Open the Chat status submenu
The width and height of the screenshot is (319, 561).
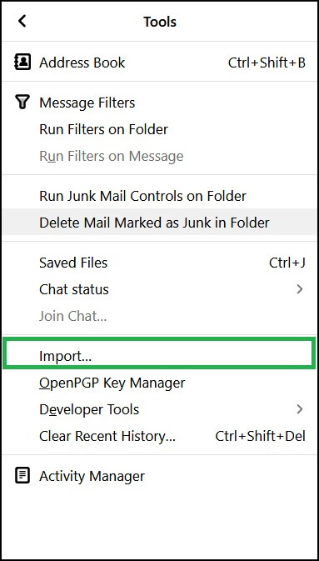coord(160,289)
